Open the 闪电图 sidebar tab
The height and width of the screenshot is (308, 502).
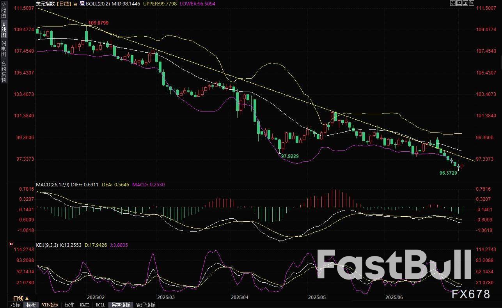4,48
